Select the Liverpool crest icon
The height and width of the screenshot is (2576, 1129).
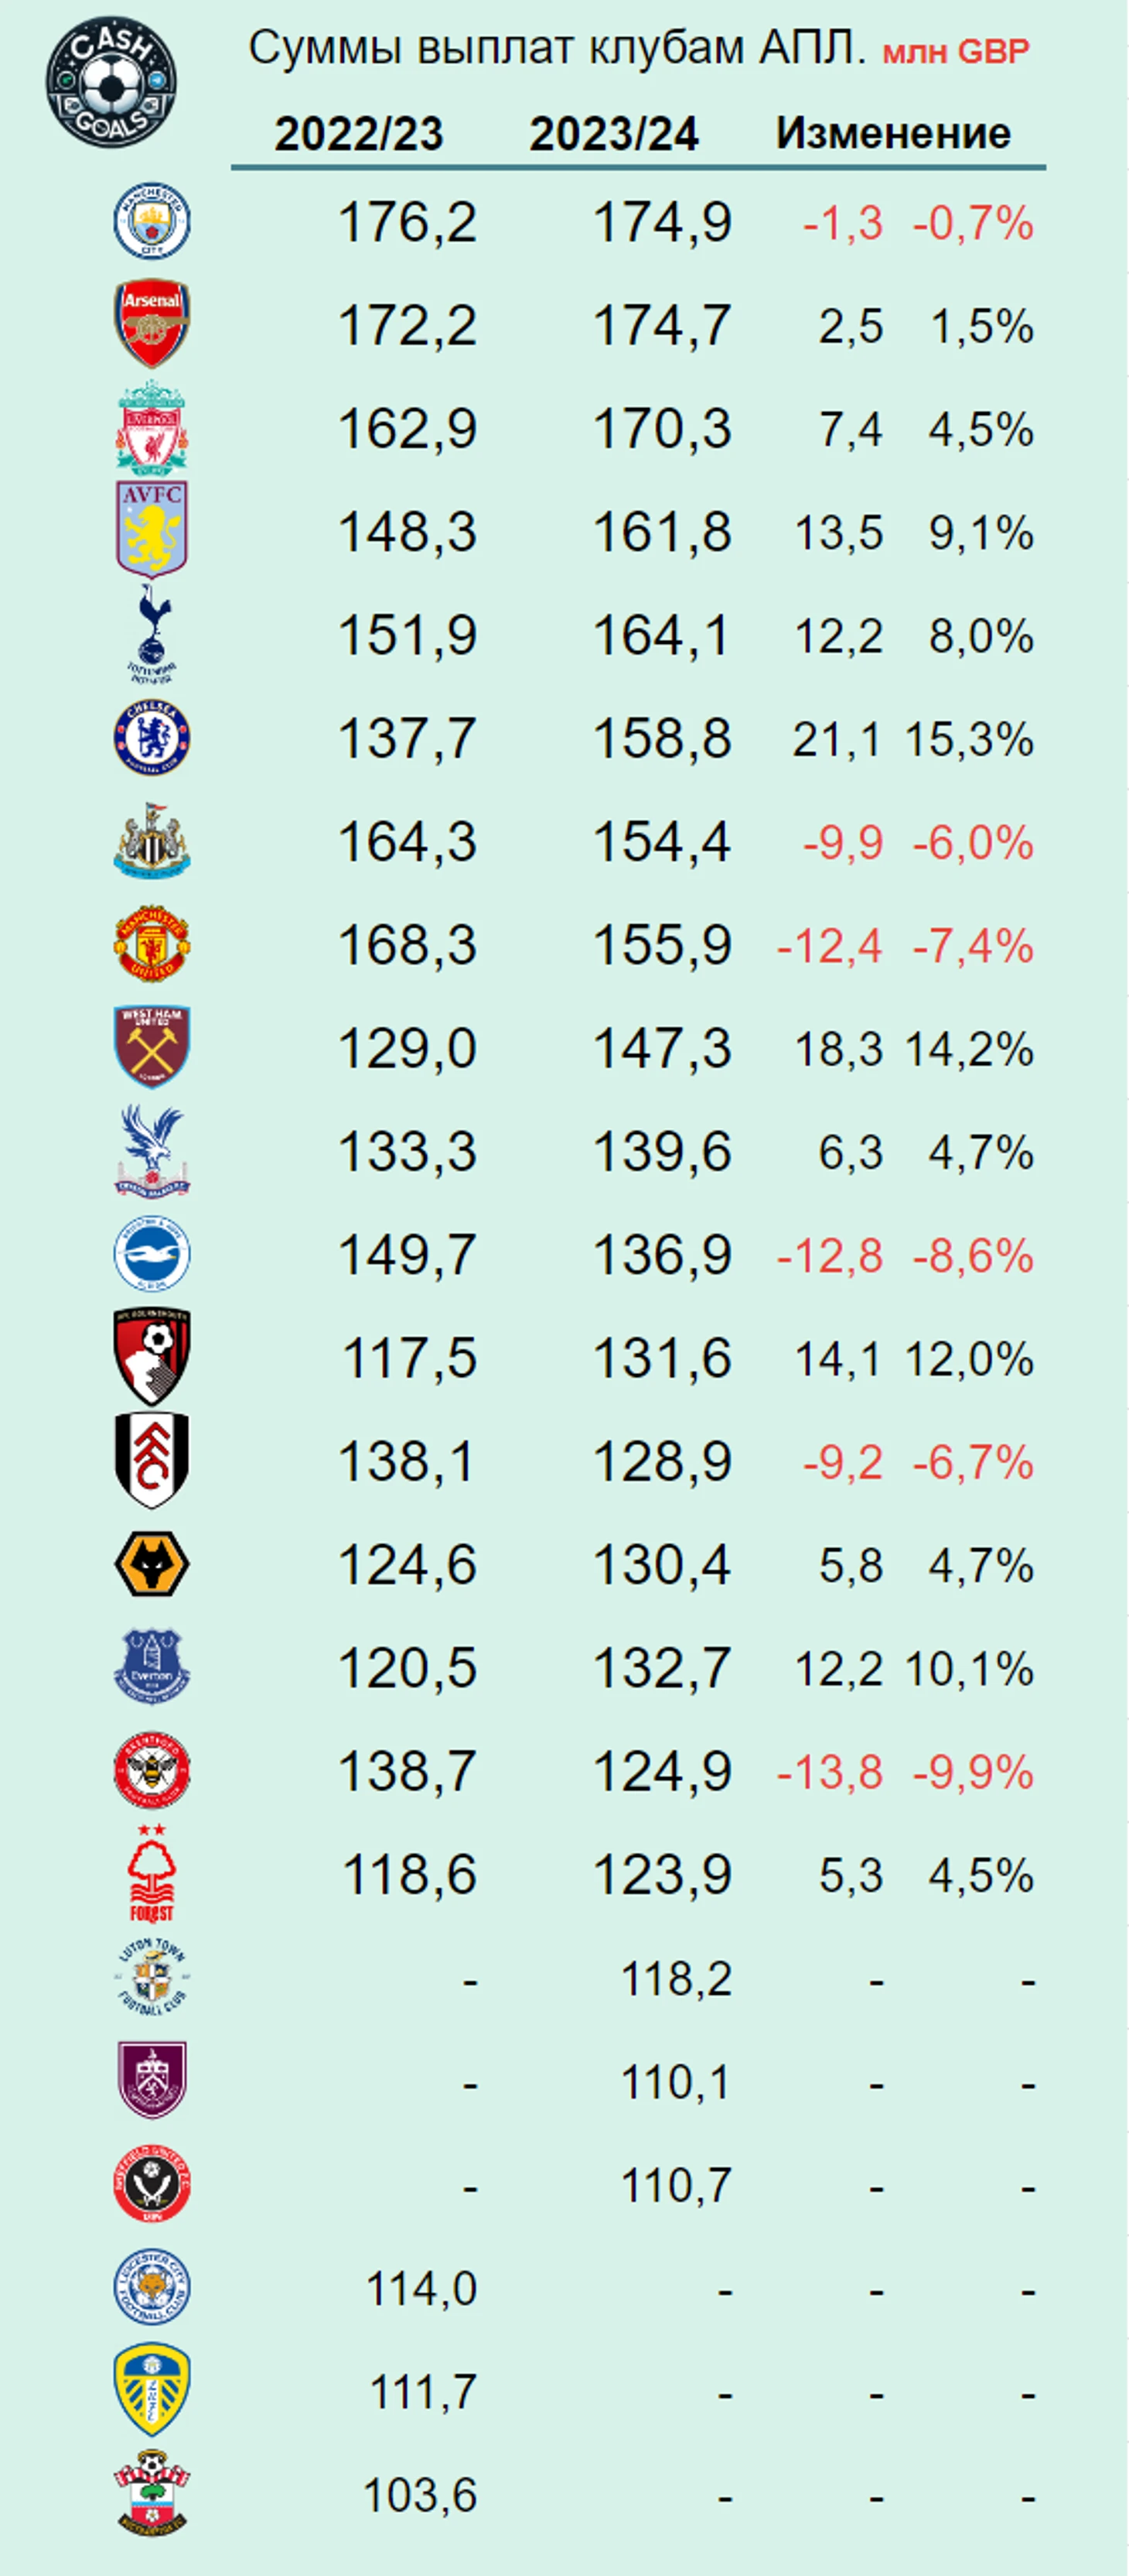tap(152, 427)
